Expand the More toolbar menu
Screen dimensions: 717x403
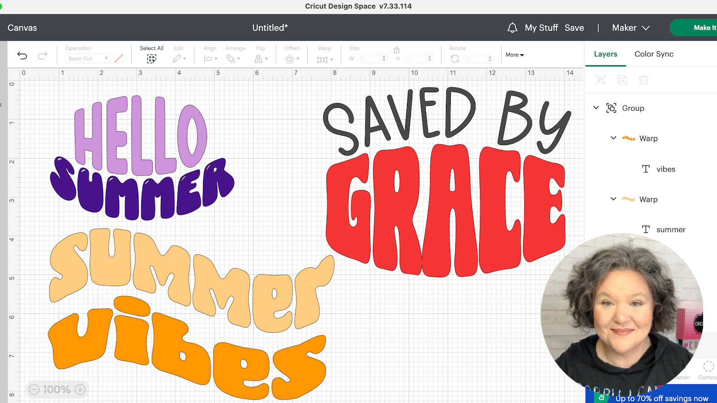(x=514, y=55)
